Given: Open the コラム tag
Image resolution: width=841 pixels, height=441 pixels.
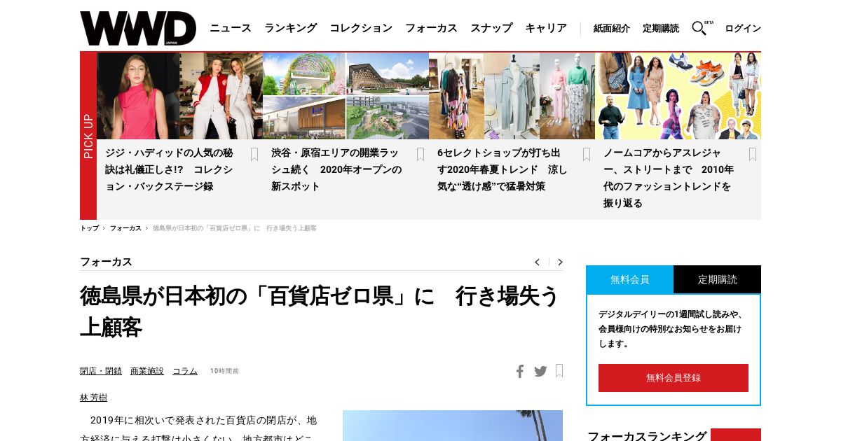Looking at the screenshot, I should (x=185, y=371).
